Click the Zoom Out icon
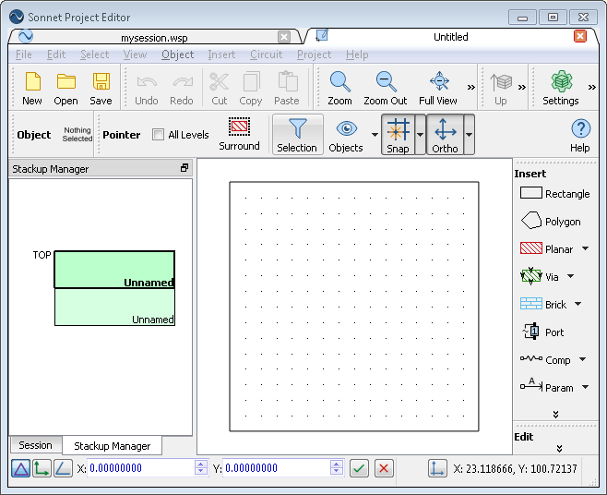The height and width of the screenshot is (495, 607). point(386,89)
